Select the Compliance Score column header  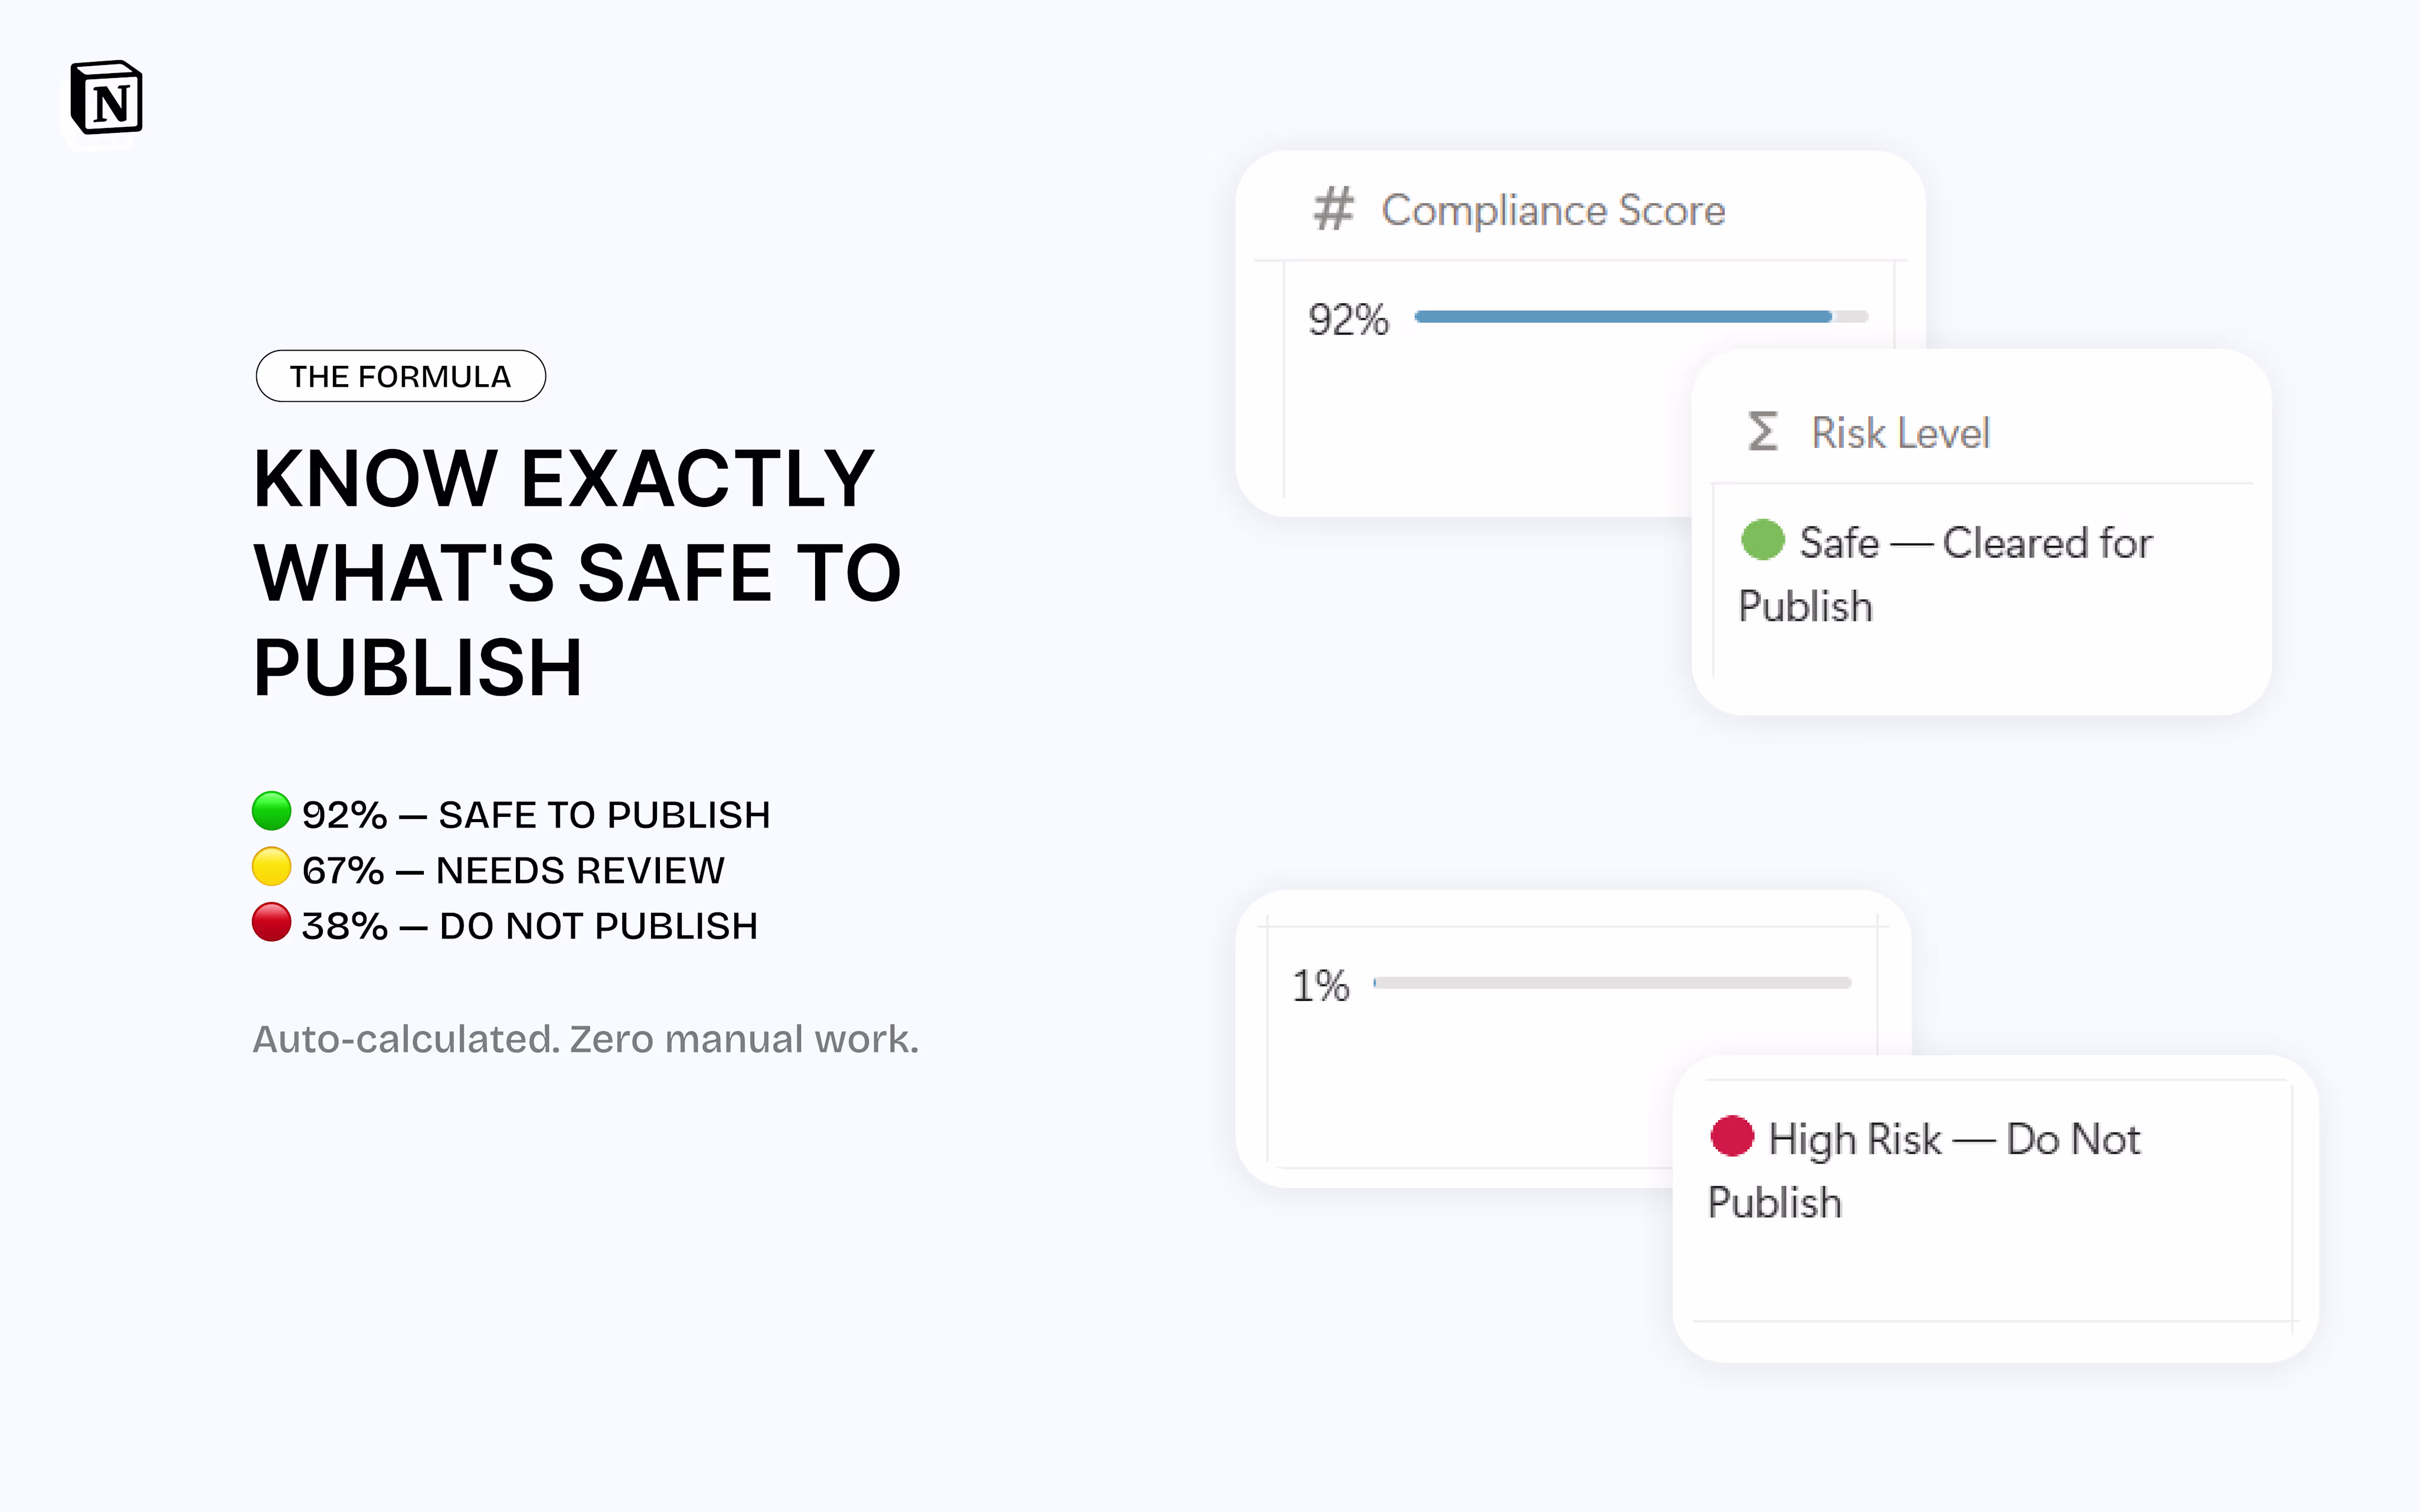[1552, 210]
